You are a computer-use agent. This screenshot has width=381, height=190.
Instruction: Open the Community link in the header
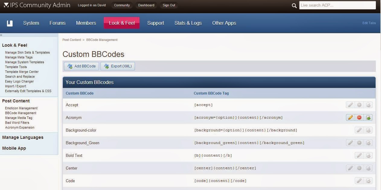click(x=122, y=5)
